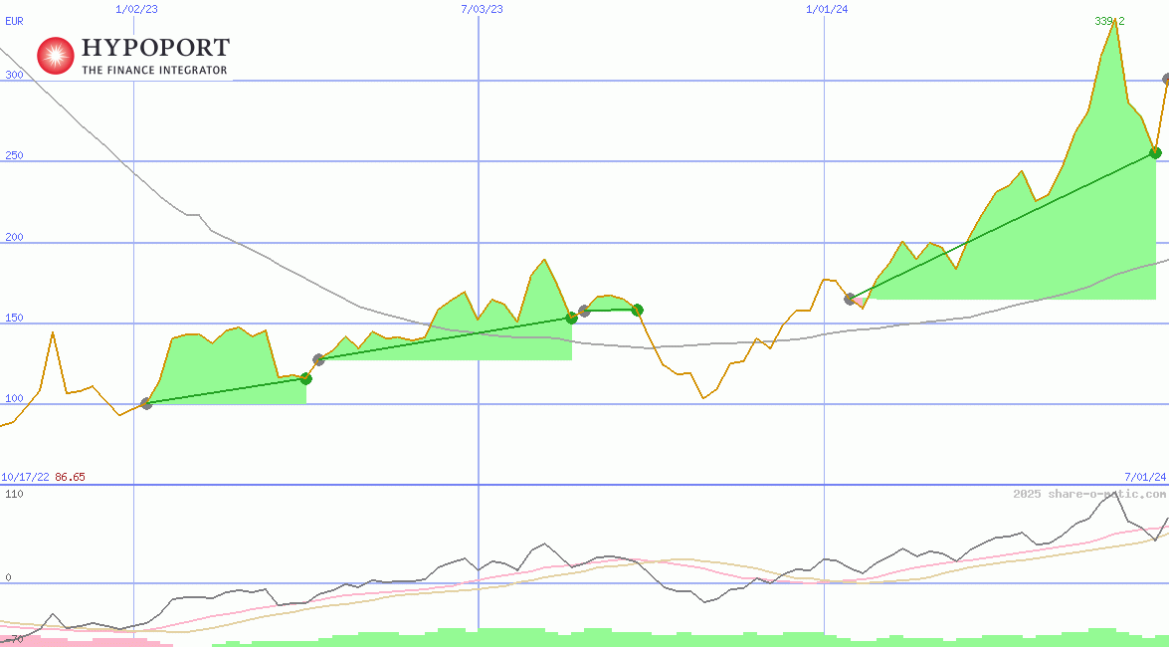Viewport: 1169px width, 647px height.
Task: Click the green end marker of first trend line
Action: pos(305,378)
